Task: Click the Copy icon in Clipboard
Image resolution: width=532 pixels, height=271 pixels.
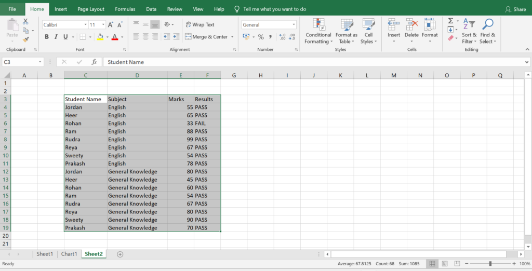Action: tap(26, 31)
